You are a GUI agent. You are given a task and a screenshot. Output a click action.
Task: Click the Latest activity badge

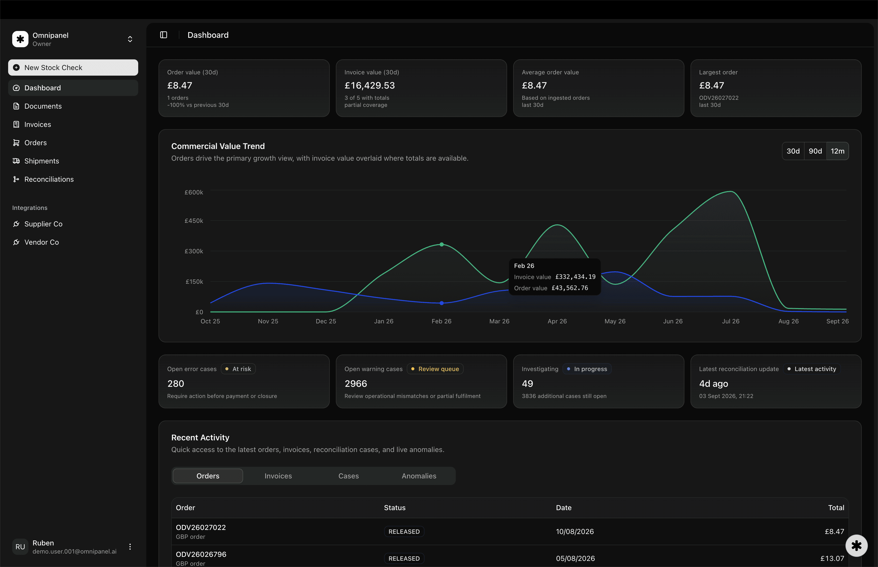click(811, 369)
